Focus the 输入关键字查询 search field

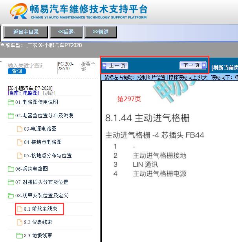(26, 66)
